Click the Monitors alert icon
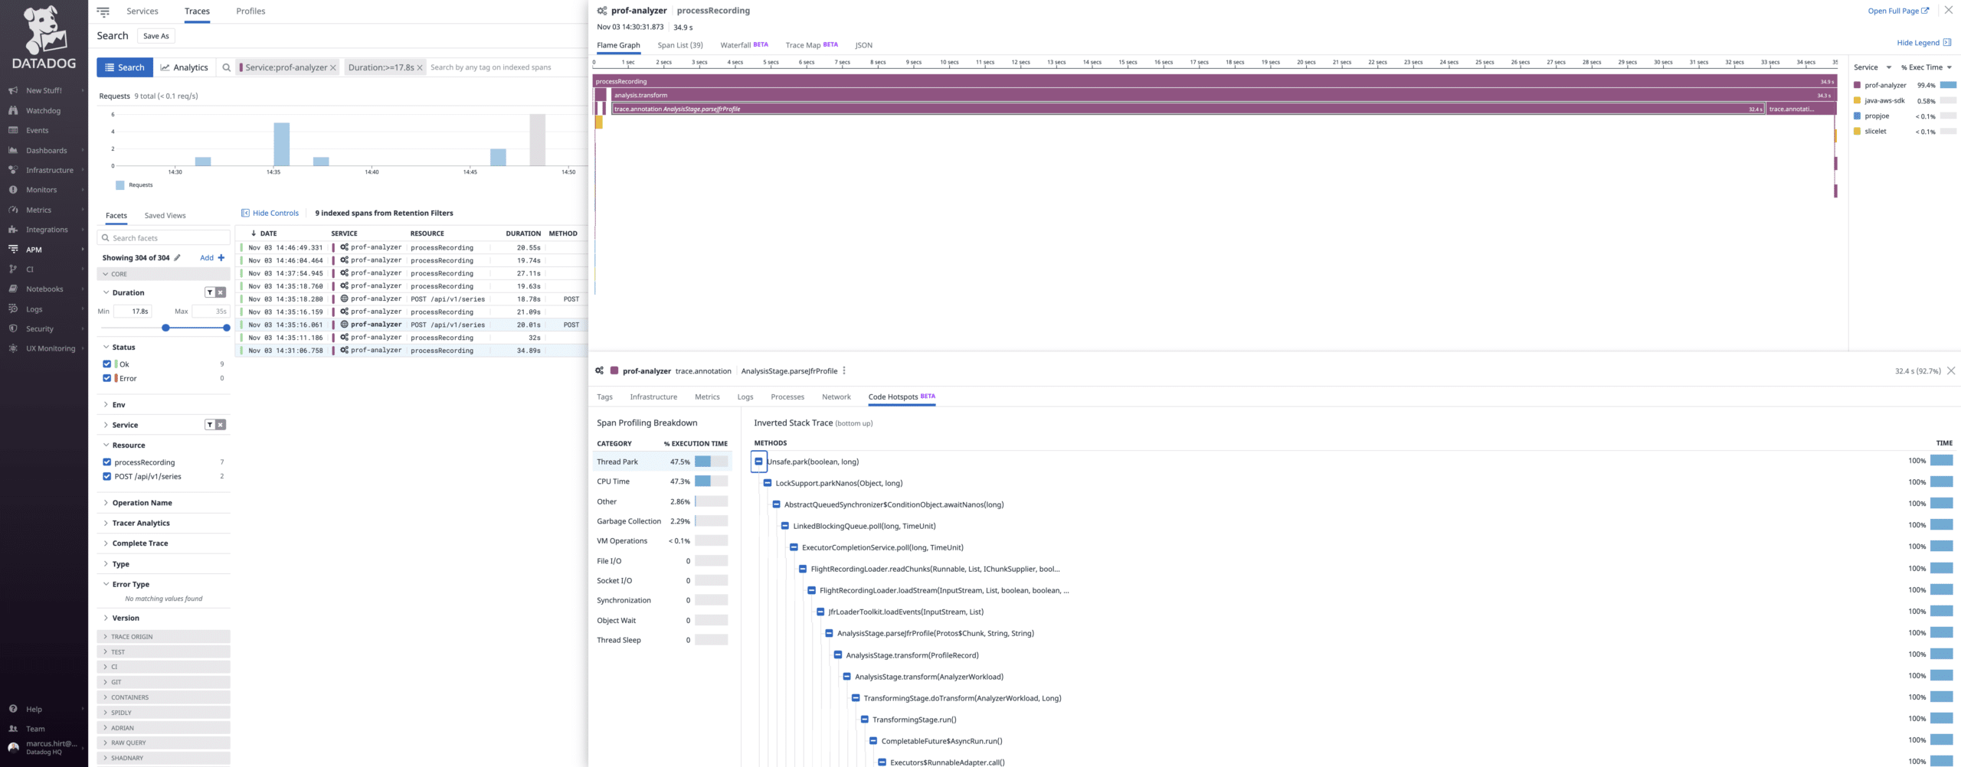 pos(13,190)
